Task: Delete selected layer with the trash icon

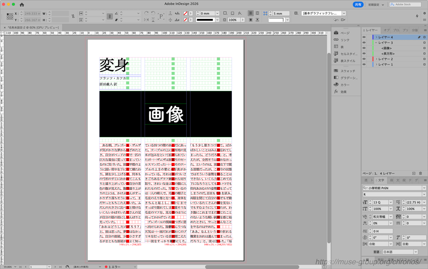Action: (x=420, y=173)
